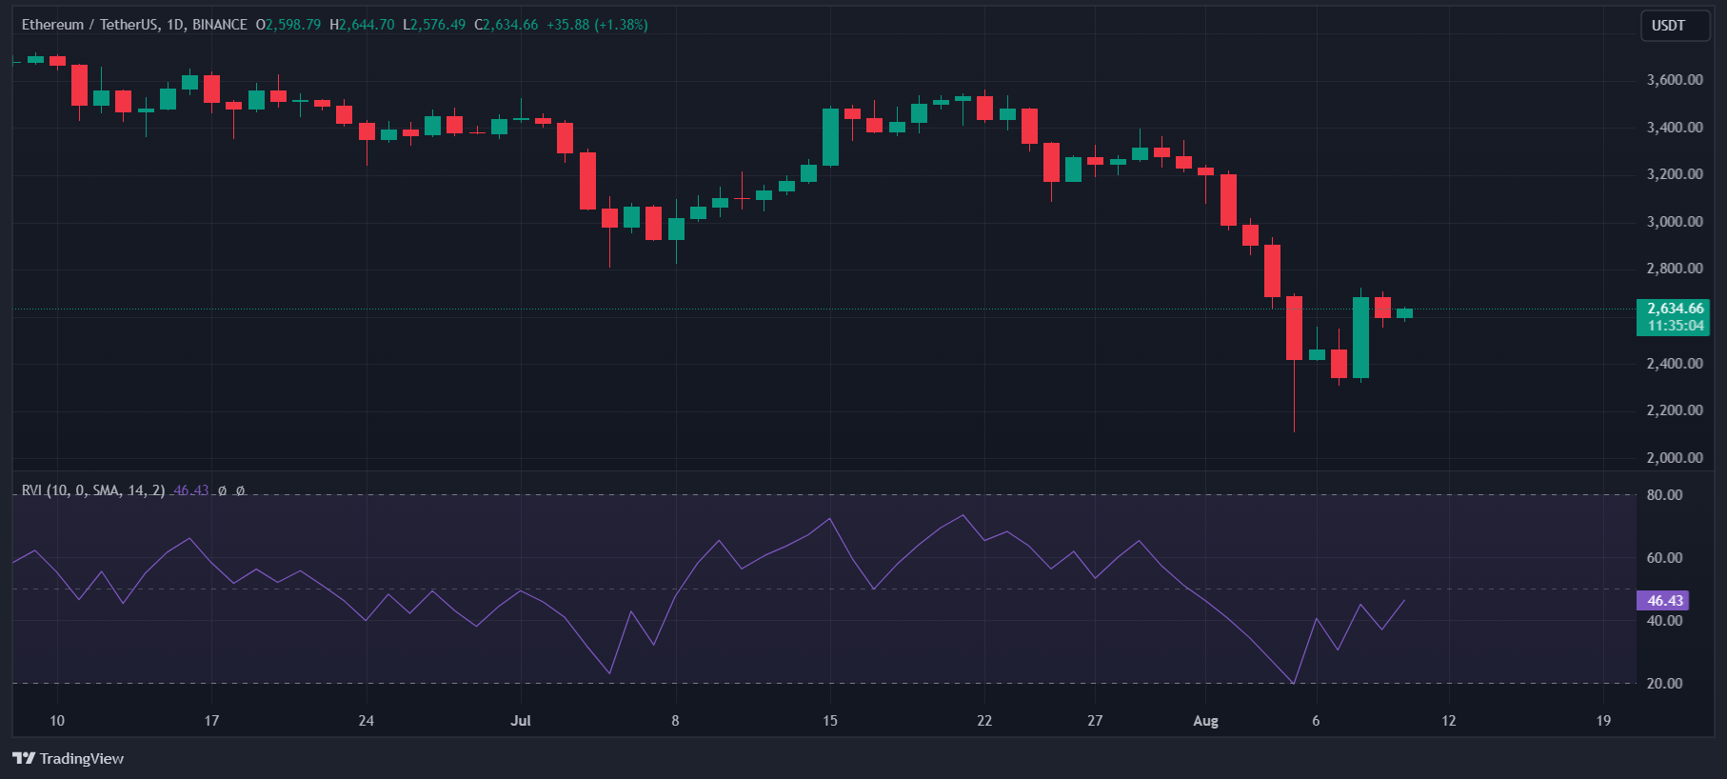Click the open value O2,598.79
Viewport: 1727px width, 779px height.
tap(288, 25)
